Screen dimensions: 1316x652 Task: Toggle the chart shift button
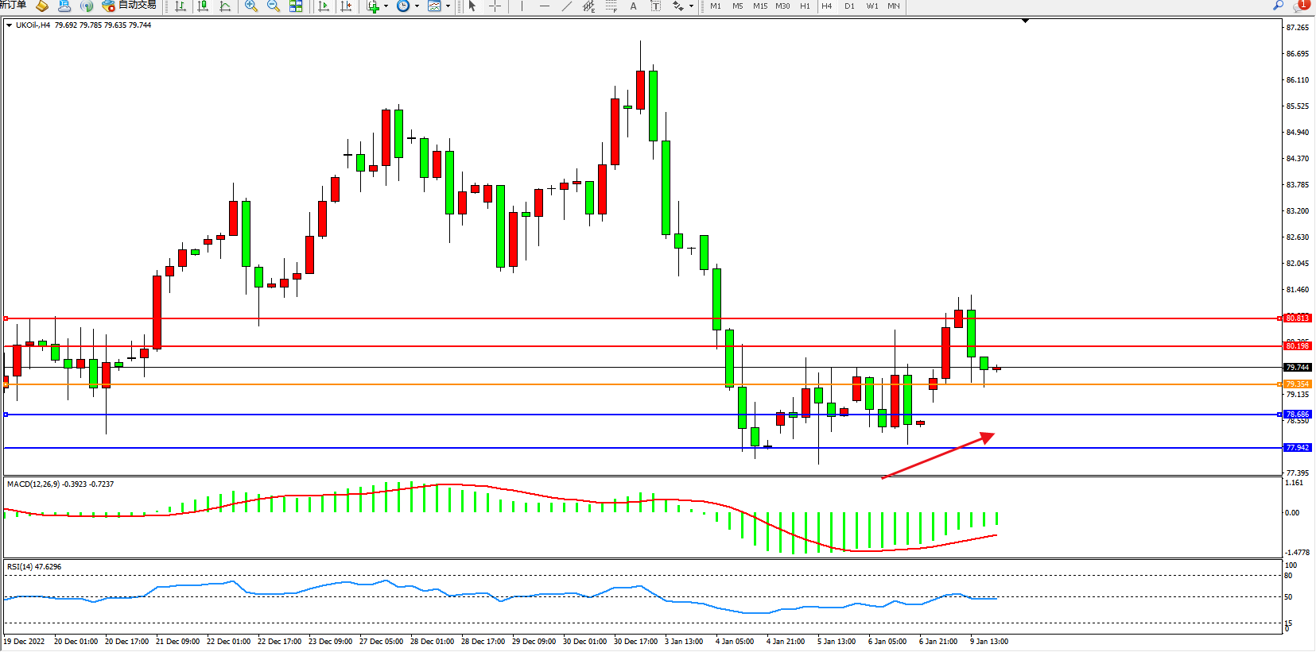tap(346, 6)
